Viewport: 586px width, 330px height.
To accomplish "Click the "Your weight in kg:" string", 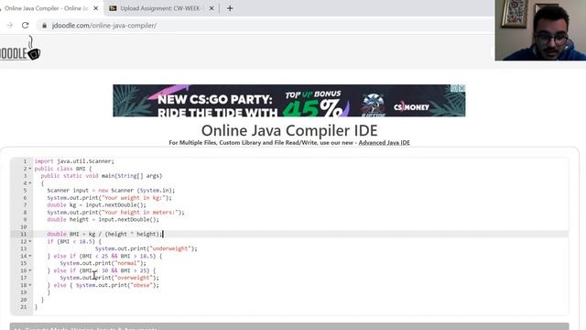I will pos(134,198).
